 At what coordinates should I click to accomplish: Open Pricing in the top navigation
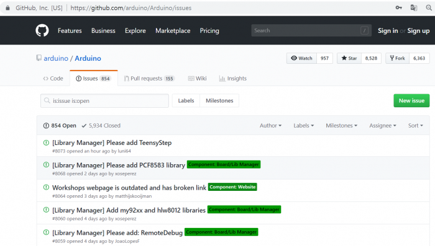(209, 31)
